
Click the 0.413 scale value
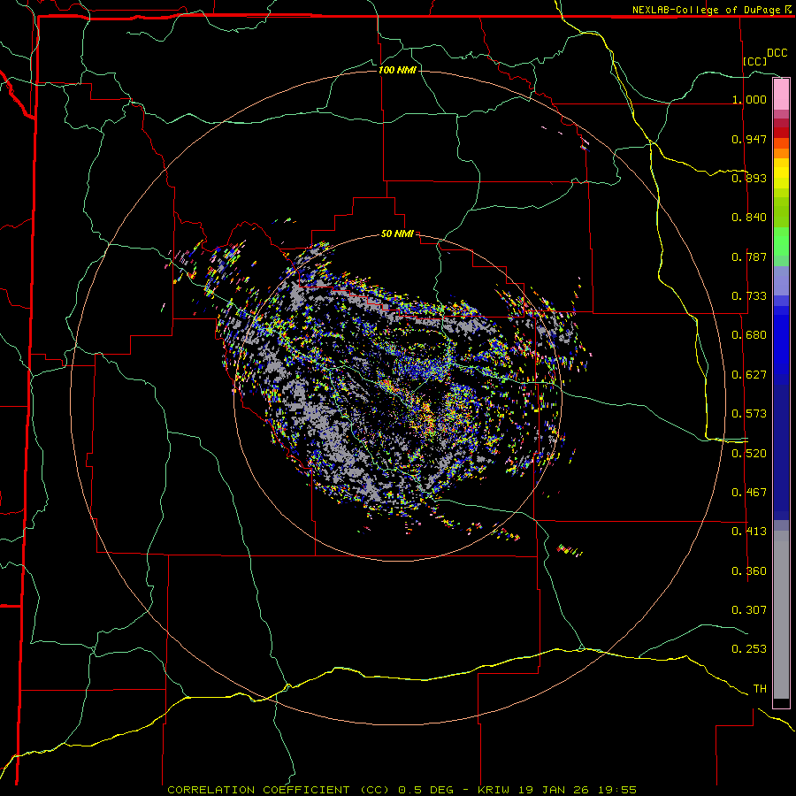749,532
